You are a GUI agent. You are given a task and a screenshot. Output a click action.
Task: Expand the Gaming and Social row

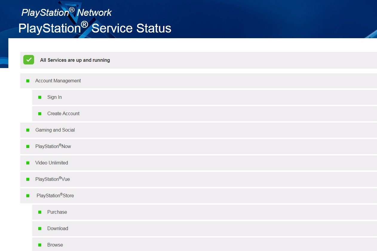(x=55, y=130)
